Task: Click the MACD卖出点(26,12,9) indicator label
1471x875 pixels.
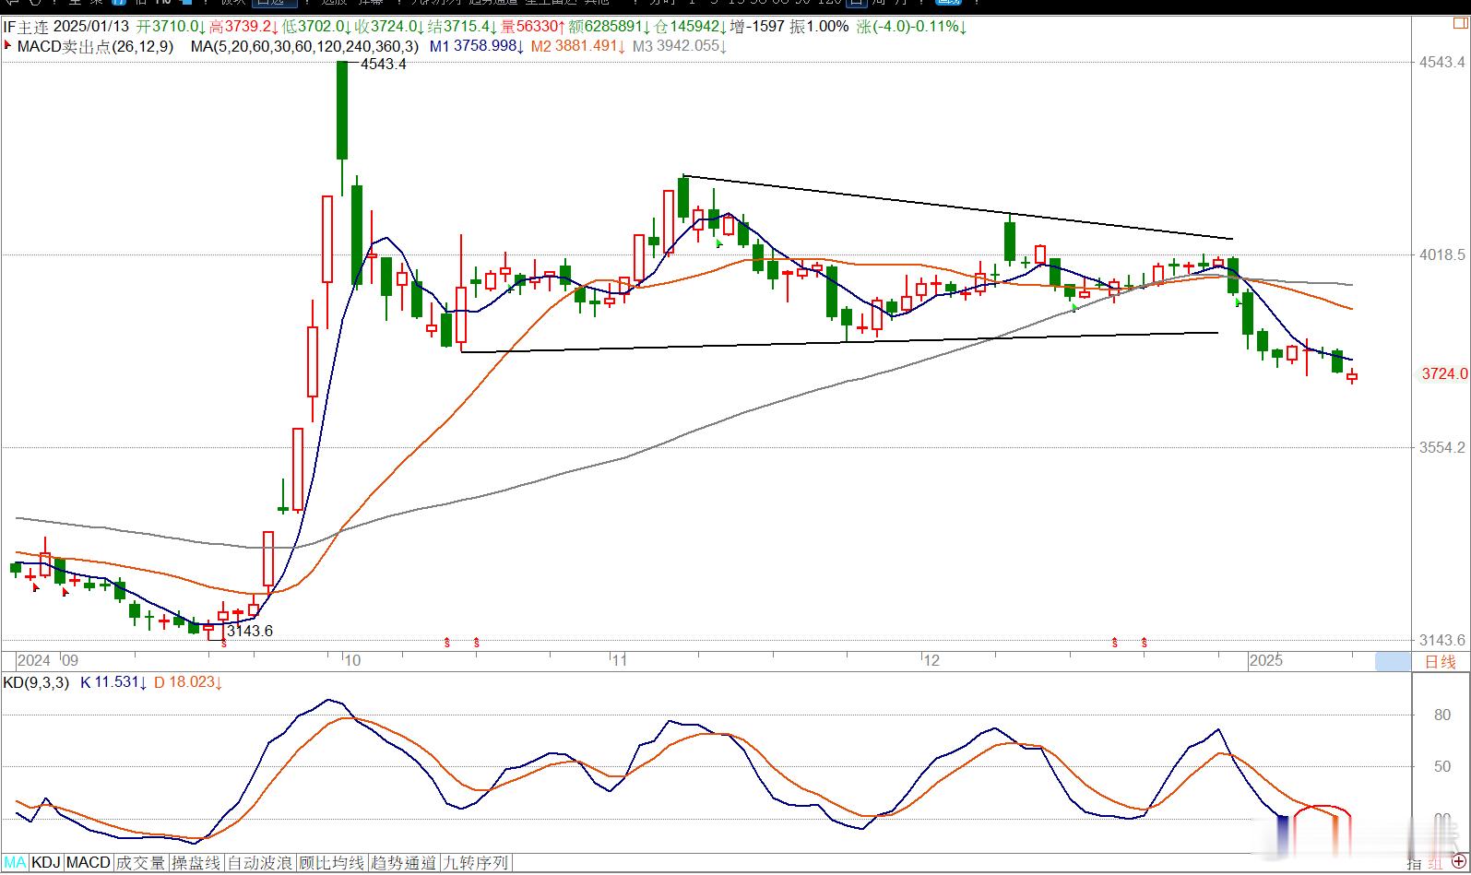Action: pos(96,46)
